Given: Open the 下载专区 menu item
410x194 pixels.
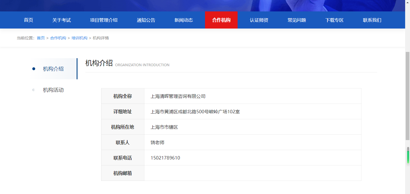Looking at the screenshot, I should pos(335,20).
